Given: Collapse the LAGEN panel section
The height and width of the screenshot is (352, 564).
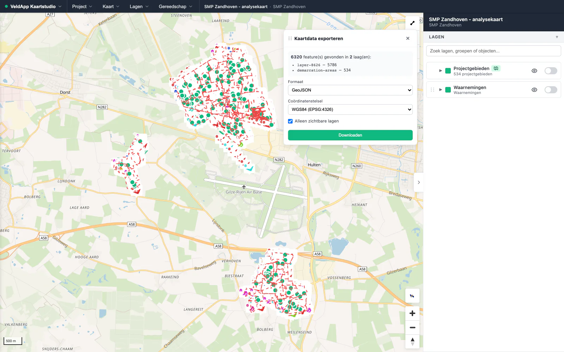Looking at the screenshot, I should point(557,37).
